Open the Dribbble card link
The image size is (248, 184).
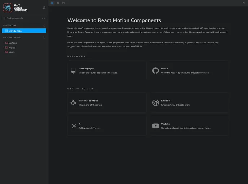[189, 103]
